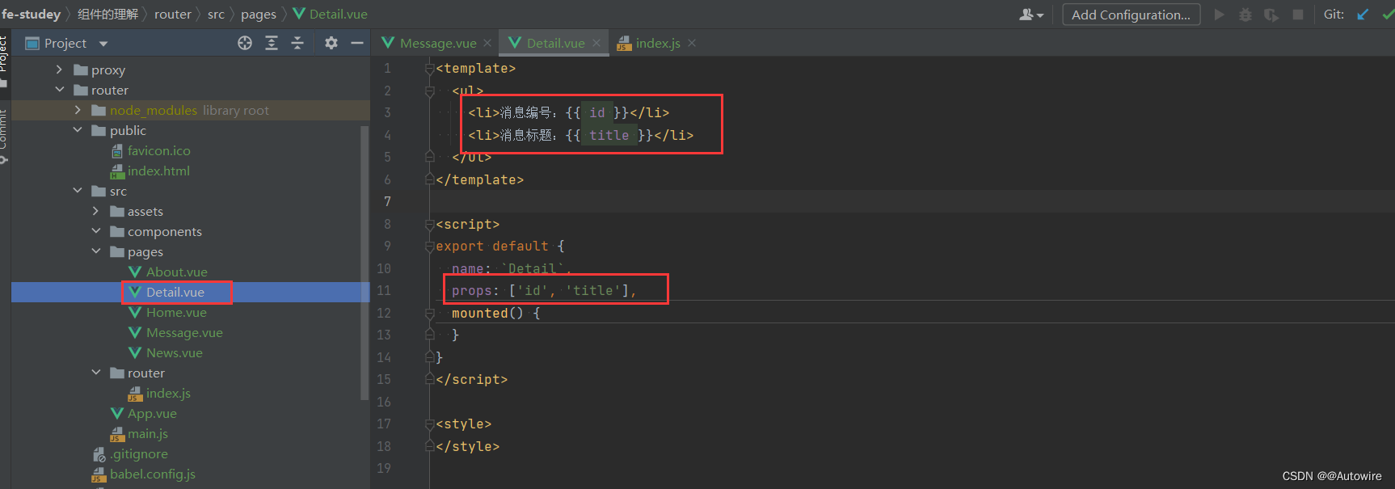
Task: Select favicon.ico in project tree
Action: pyautogui.click(x=159, y=150)
